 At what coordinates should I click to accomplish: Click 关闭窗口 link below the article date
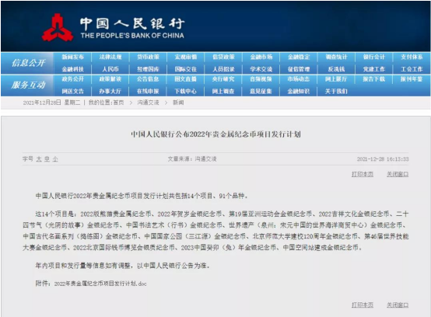point(398,174)
